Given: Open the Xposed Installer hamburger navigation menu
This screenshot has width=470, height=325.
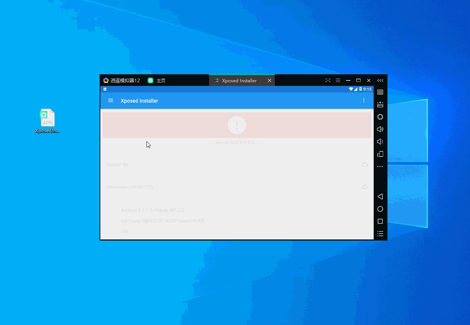Looking at the screenshot, I should [111, 100].
